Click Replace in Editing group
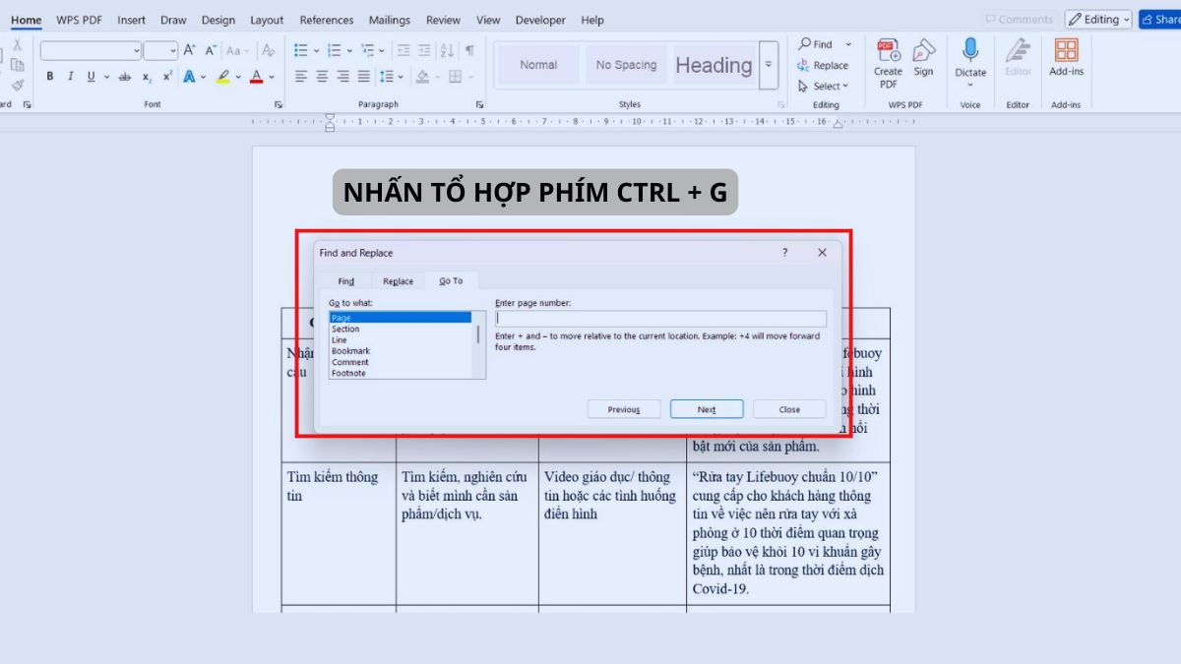This screenshot has width=1181, height=664. (823, 65)
